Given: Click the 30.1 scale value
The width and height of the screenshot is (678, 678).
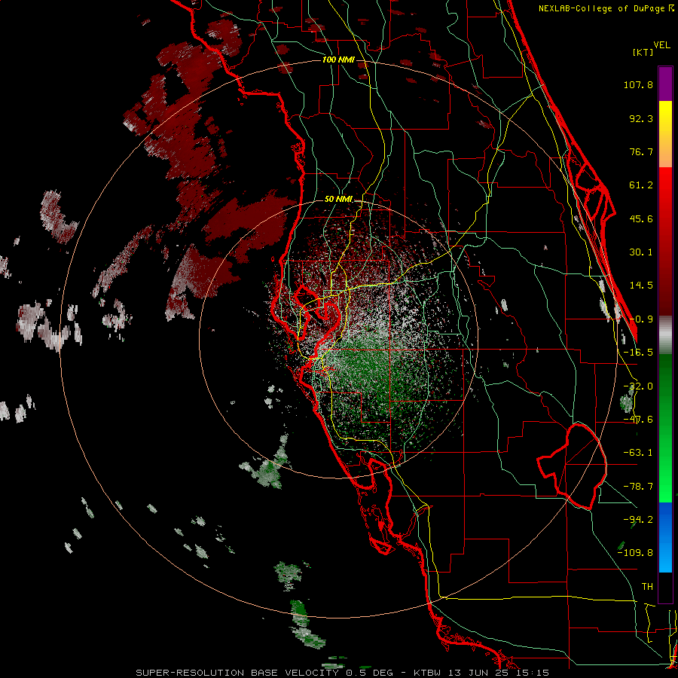Looking at the screenshot, I should [x=641, y=252].
